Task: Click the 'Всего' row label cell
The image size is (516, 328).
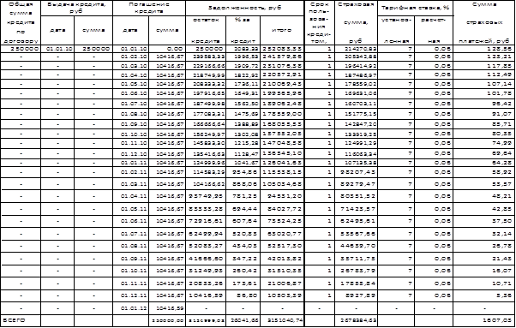Action: click(x=21, y=320)
